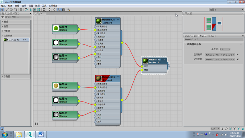Activate Zoom magnifier tool
Screen dimensions: 245x138
point(226,129)
